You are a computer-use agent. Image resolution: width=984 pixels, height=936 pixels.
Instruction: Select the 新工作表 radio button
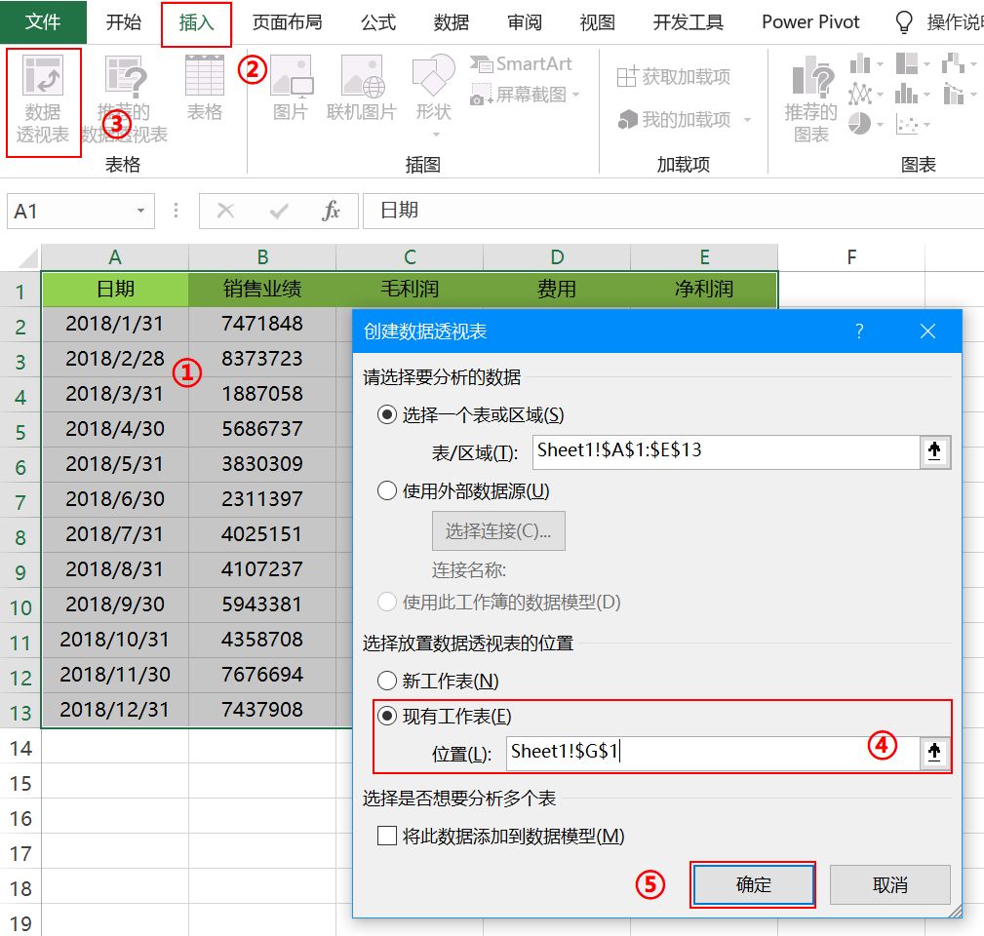[x=387, y=681]
